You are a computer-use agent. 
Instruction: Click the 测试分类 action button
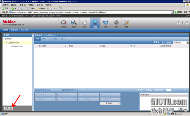click(x=67, y=95)
